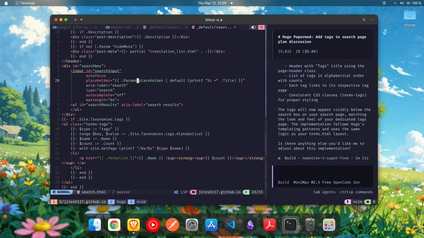
Task: Select tmux window 1 D/jitesh117.github.io
Action: tap(78, 202)
